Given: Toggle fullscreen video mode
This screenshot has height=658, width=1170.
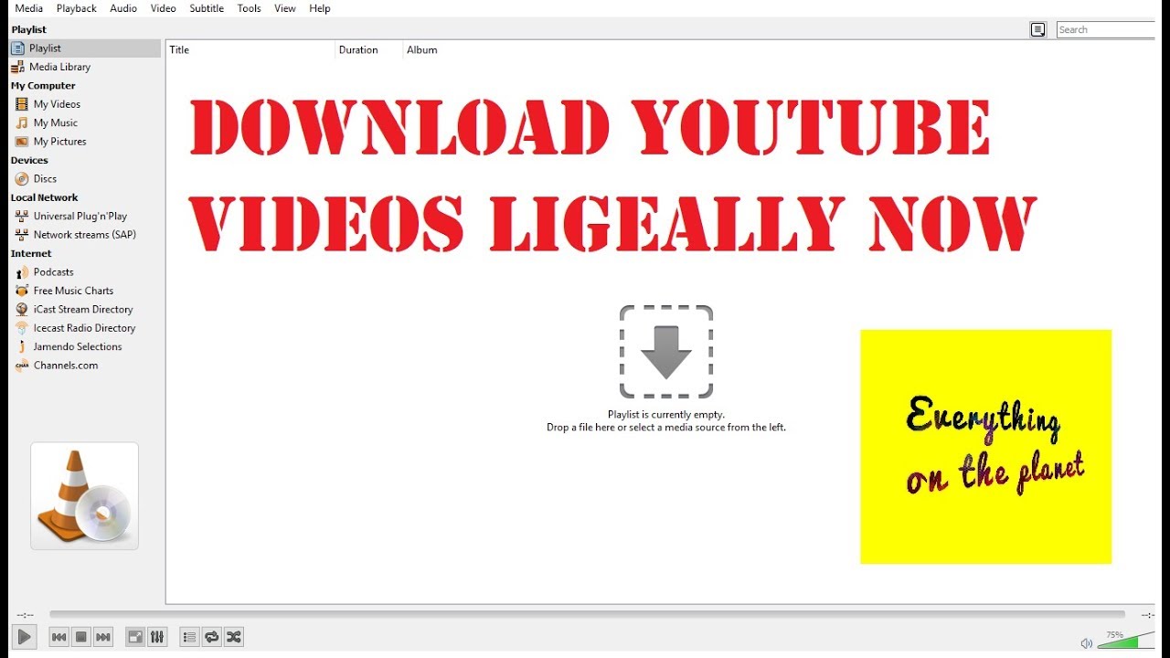Looking at the screenshot, I should [135, 637].
